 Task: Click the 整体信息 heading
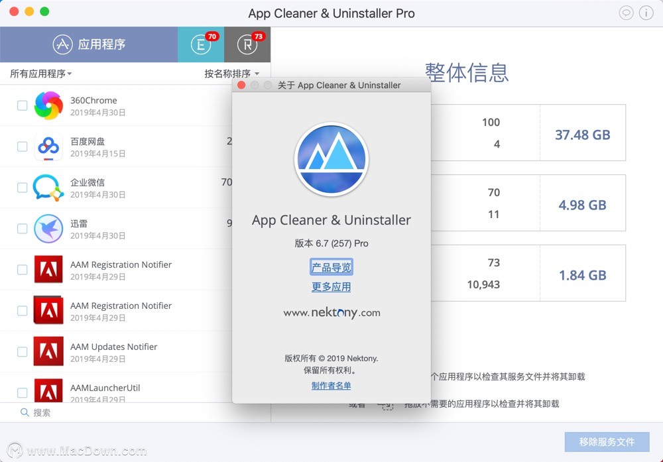tap(467, 72)
